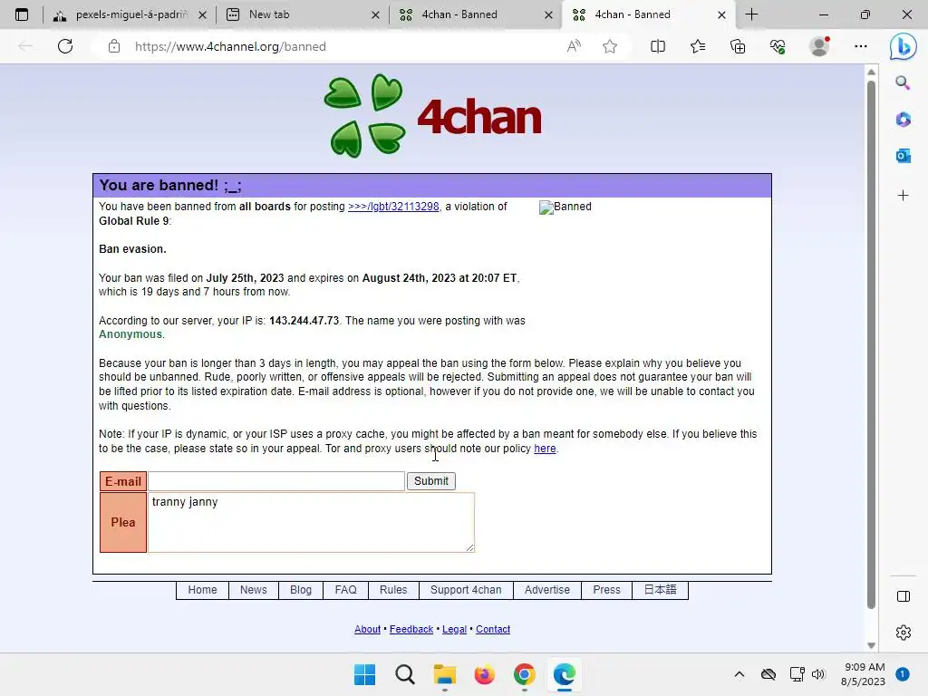Screen dimensions: 928x696
Task: Click inside the Plea text area
Action: pyautogui.click(x=312, y=523)
